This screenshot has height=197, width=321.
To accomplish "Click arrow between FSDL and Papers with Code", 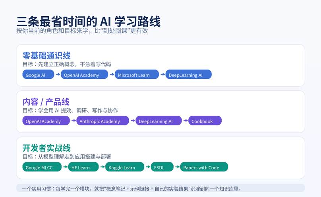I will click(x=177, y=167).
